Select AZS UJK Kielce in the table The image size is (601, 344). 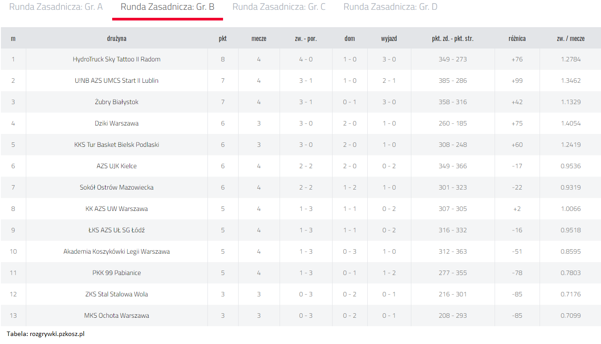(x=117, y=166)
